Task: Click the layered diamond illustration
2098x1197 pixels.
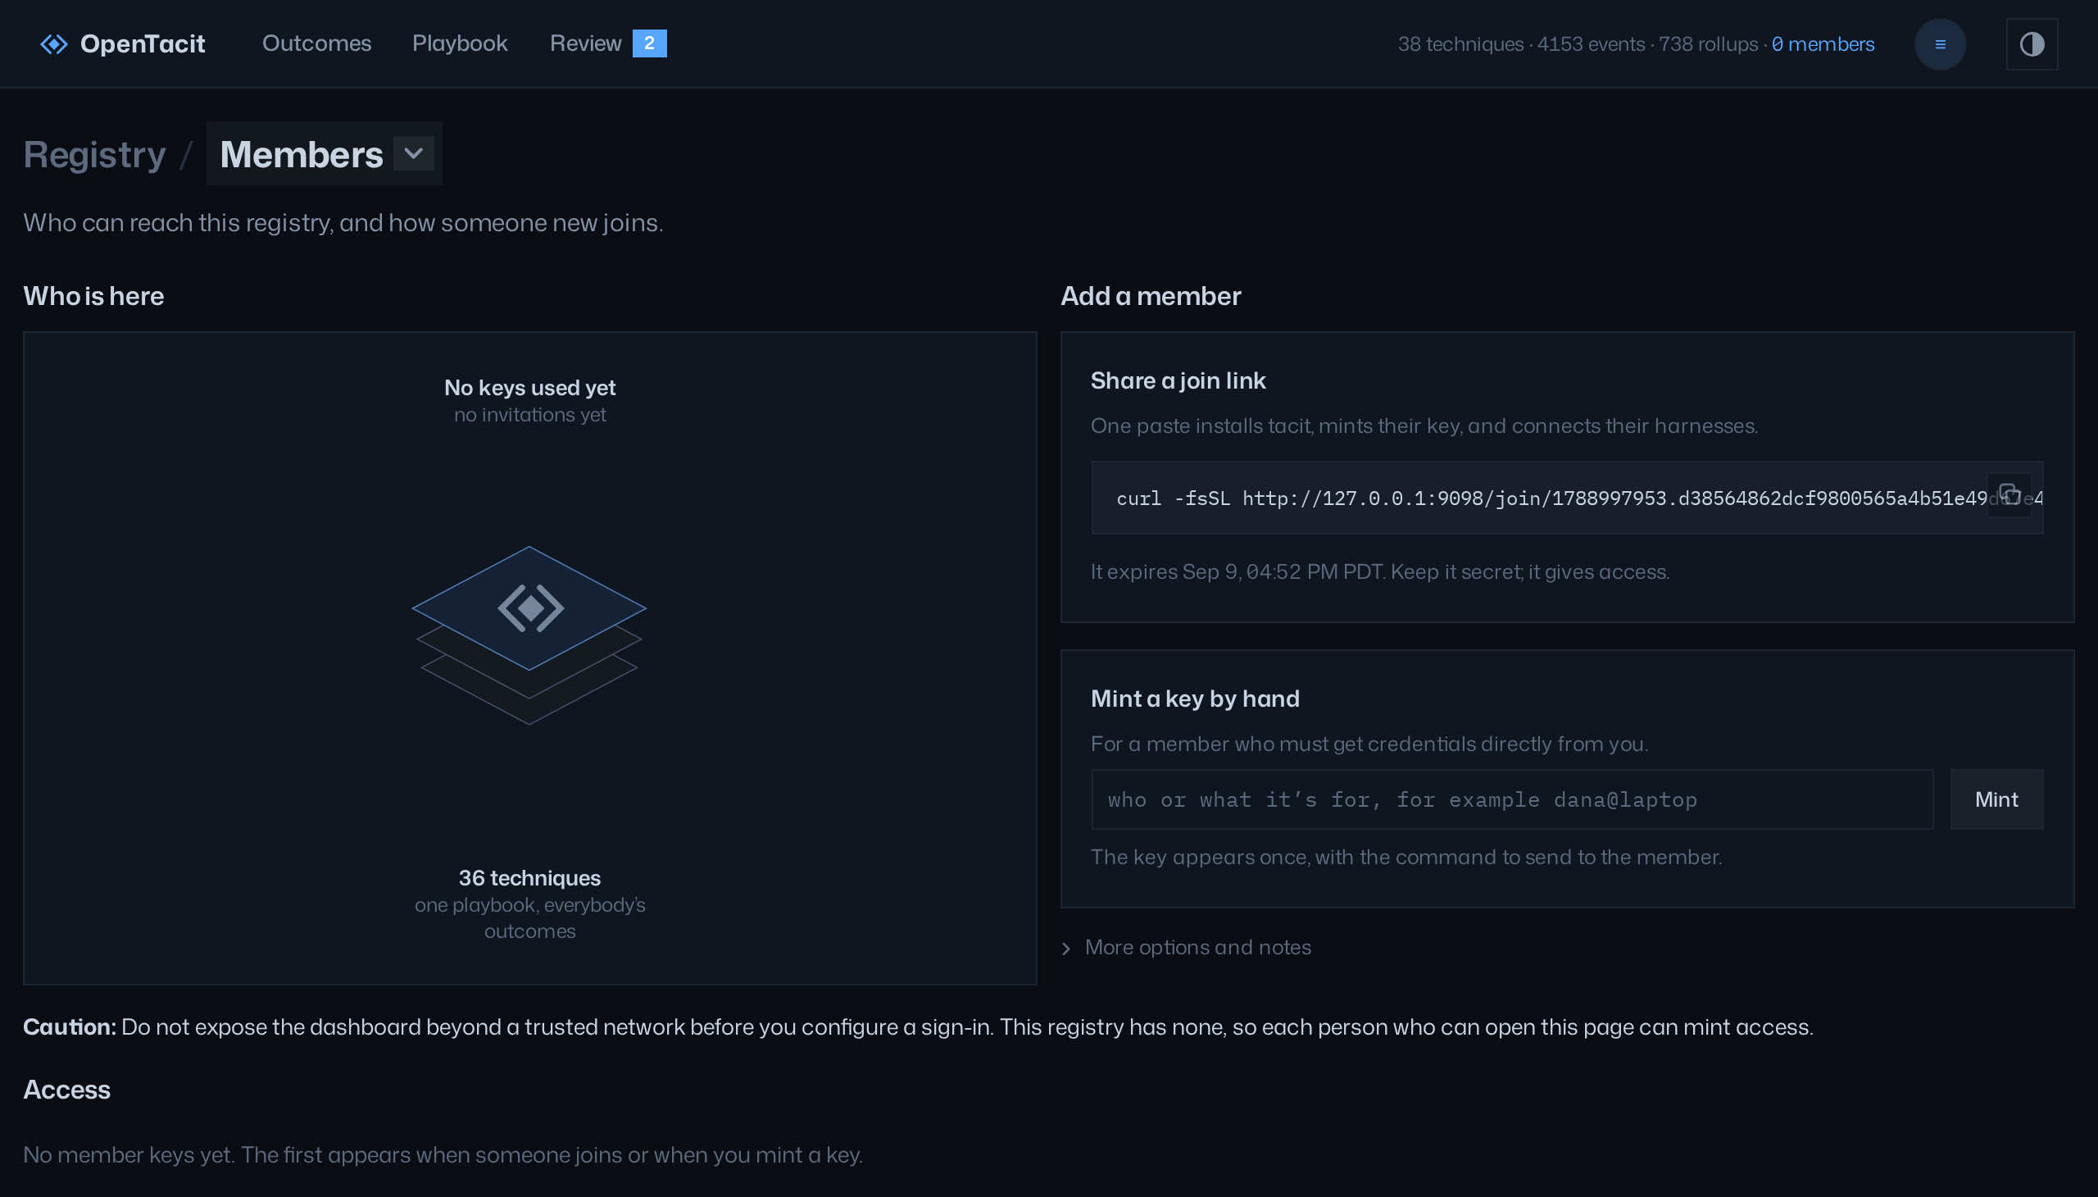Action: pyautogui.click(x=529, y=635)
